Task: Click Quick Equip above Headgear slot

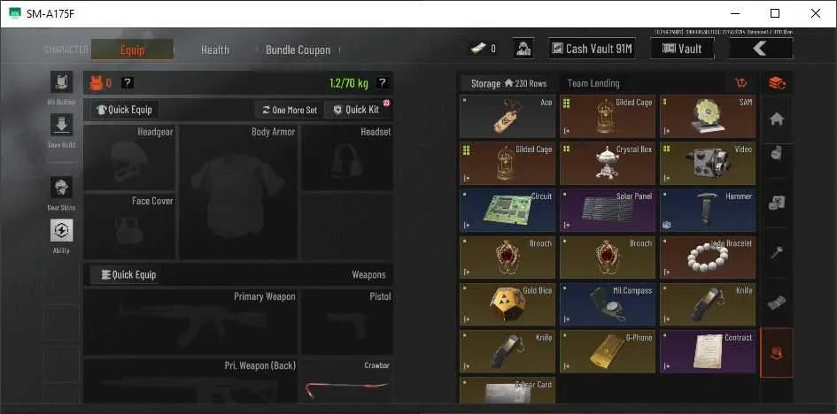Action: [124, 110]
